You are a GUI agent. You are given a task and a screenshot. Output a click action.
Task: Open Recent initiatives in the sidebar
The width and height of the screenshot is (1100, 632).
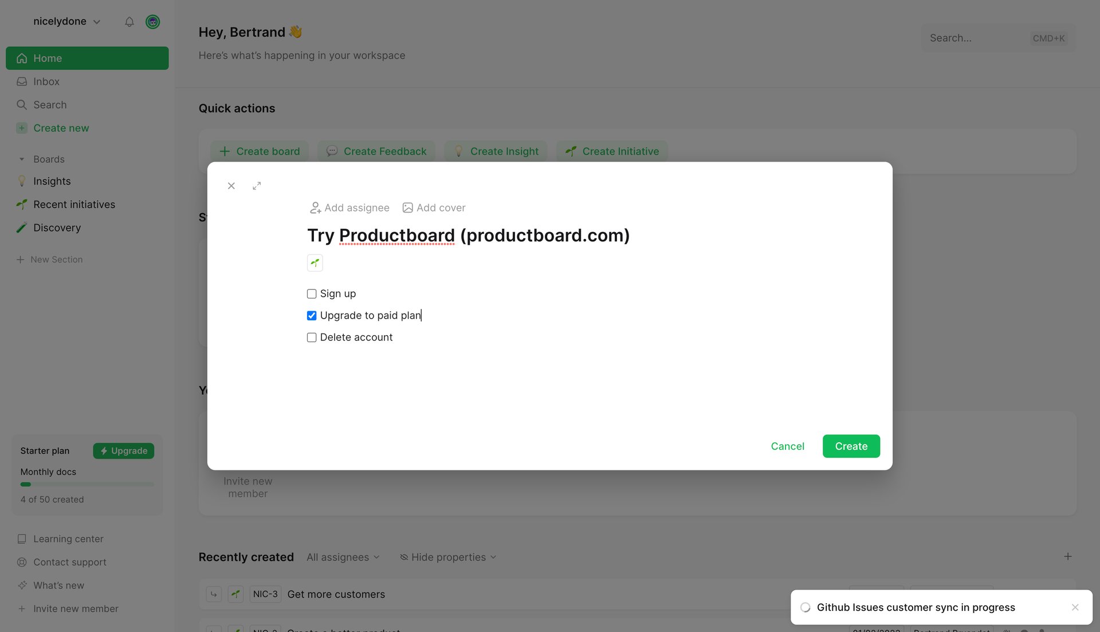click(74, 204)
